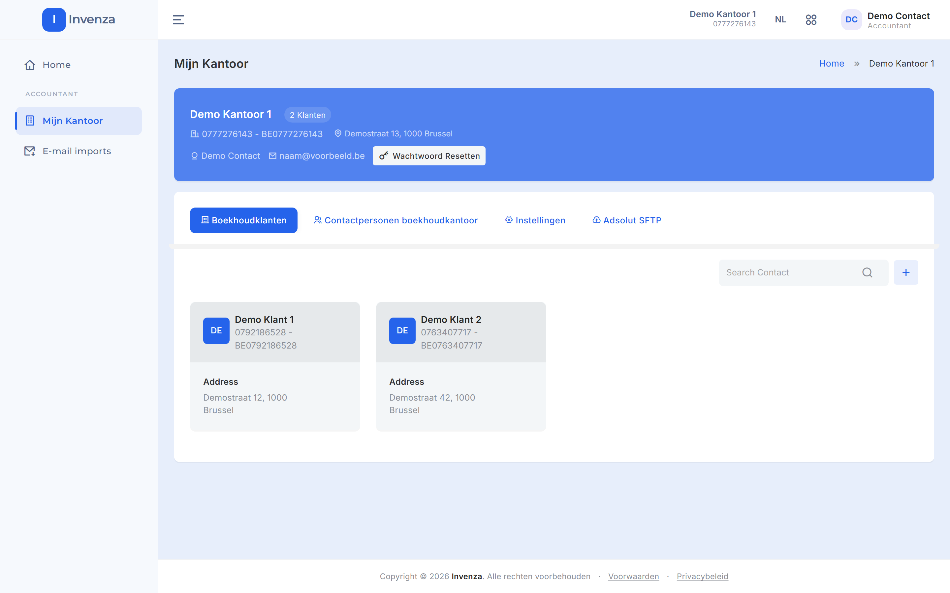Click the plus add client button

pyautogui.click(x=906, y=272)
